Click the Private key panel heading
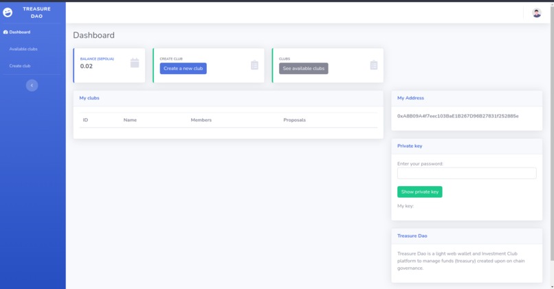 pyautogui.click(x=410, y=146)
